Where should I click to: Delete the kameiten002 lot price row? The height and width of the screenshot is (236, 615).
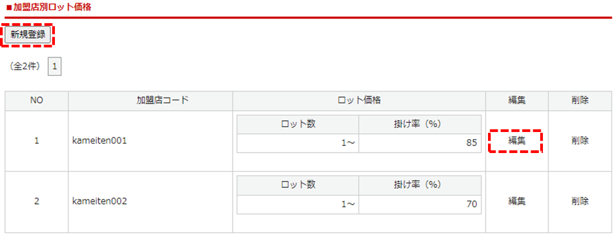coord(580,202)
